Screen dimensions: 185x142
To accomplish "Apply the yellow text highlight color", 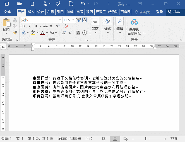I will click(33, 33).
